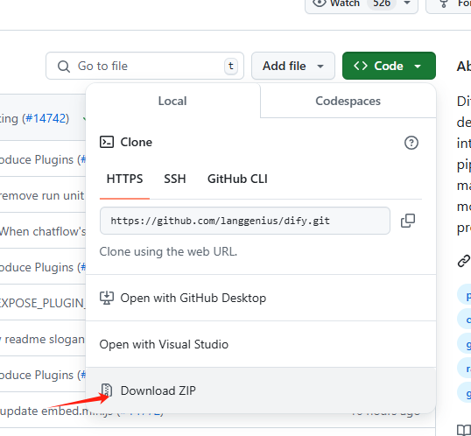Click the 'When chatflow's' commit message
The height and width of the screenshot is (436, 471).
coord(43,231)
